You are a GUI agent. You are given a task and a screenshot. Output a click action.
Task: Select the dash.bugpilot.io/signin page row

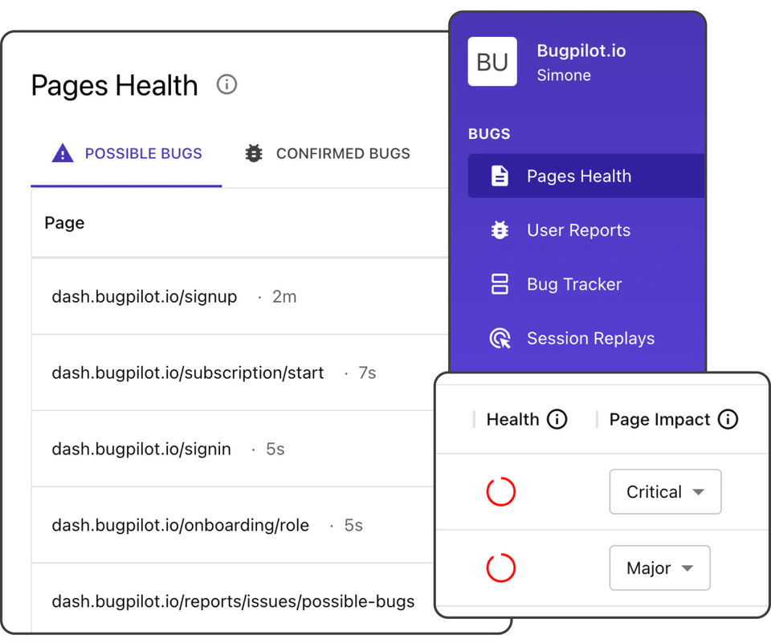[x=141, y=450]
